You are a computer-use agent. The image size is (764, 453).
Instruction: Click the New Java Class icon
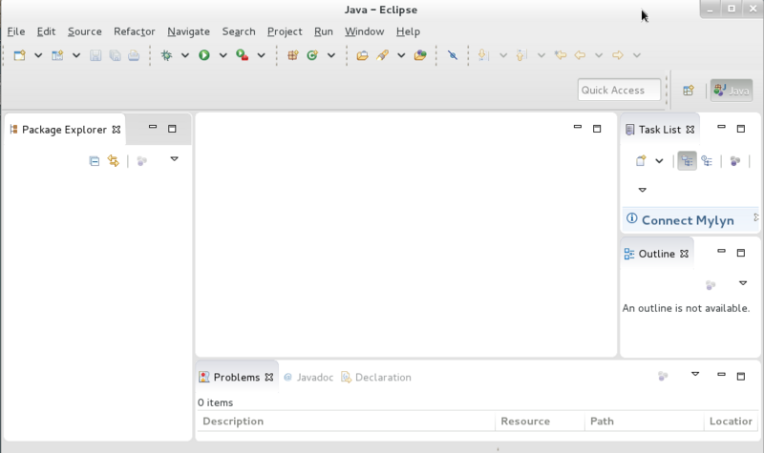[312, 55]
